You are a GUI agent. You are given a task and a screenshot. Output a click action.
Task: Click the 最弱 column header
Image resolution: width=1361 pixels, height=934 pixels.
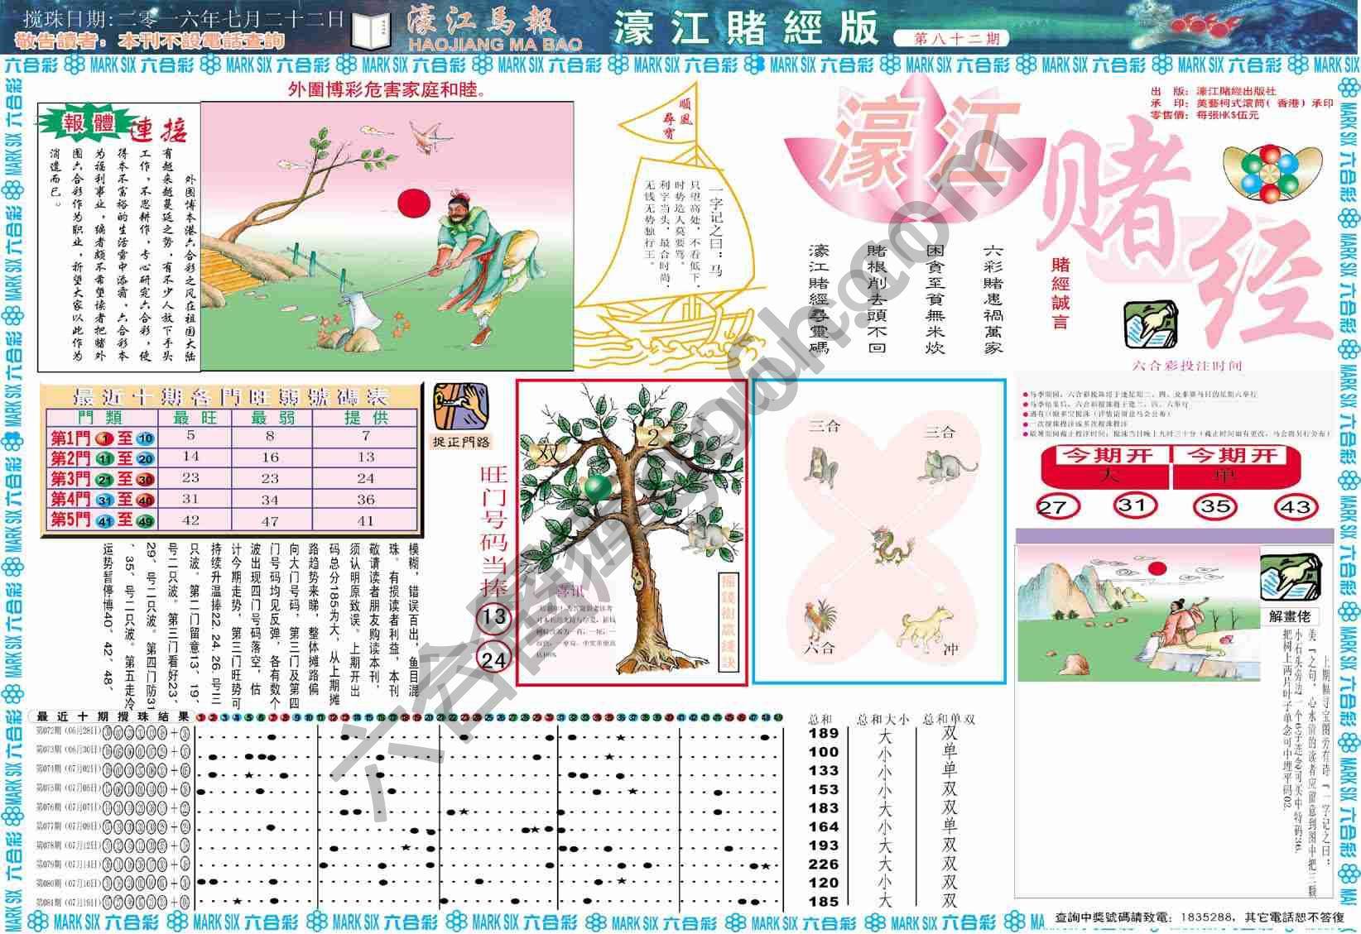point(271,418)
